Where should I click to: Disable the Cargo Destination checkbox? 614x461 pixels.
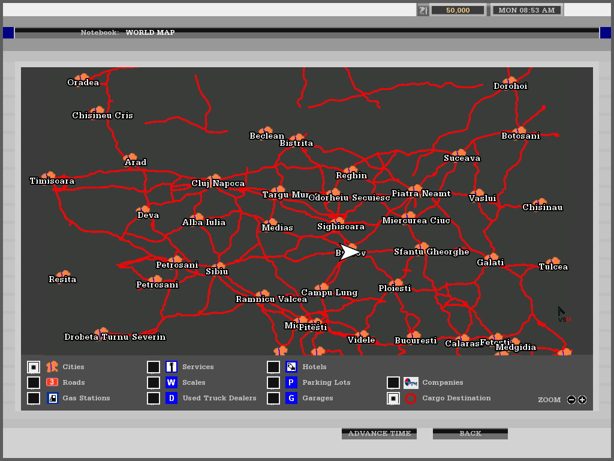393,398
